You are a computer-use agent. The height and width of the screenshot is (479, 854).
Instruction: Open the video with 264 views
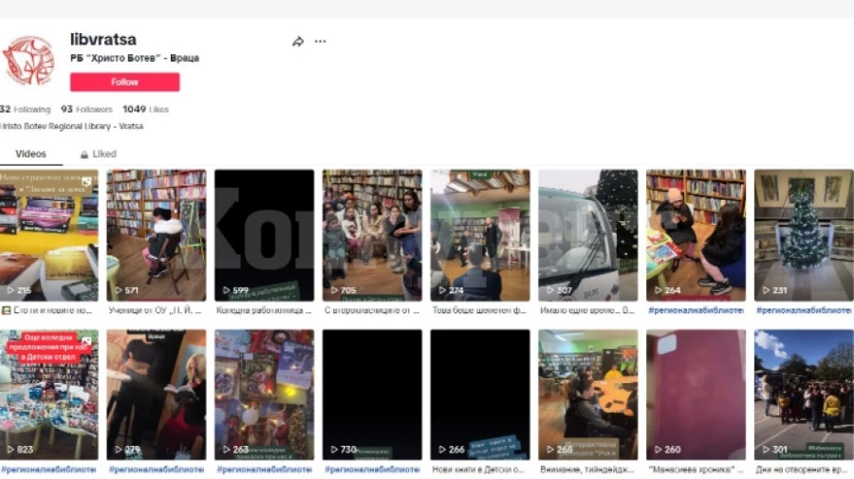click(696, 235)
